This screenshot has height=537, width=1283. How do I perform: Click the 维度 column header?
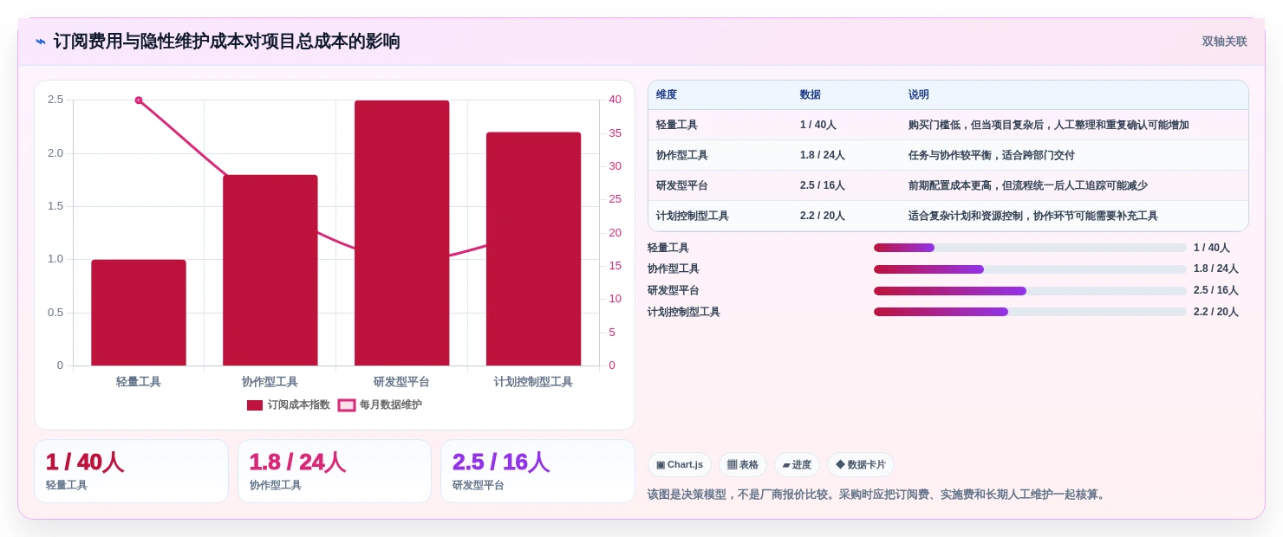coord(667,95)
